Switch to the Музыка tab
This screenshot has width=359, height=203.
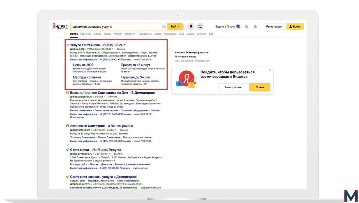pyautogui.click(x=202, y=34)
